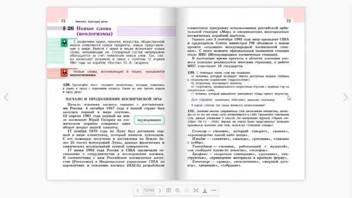352x198 pixels.
Task: Click the italic word 'Тинейджер'
Action: [x=202, y=146]
